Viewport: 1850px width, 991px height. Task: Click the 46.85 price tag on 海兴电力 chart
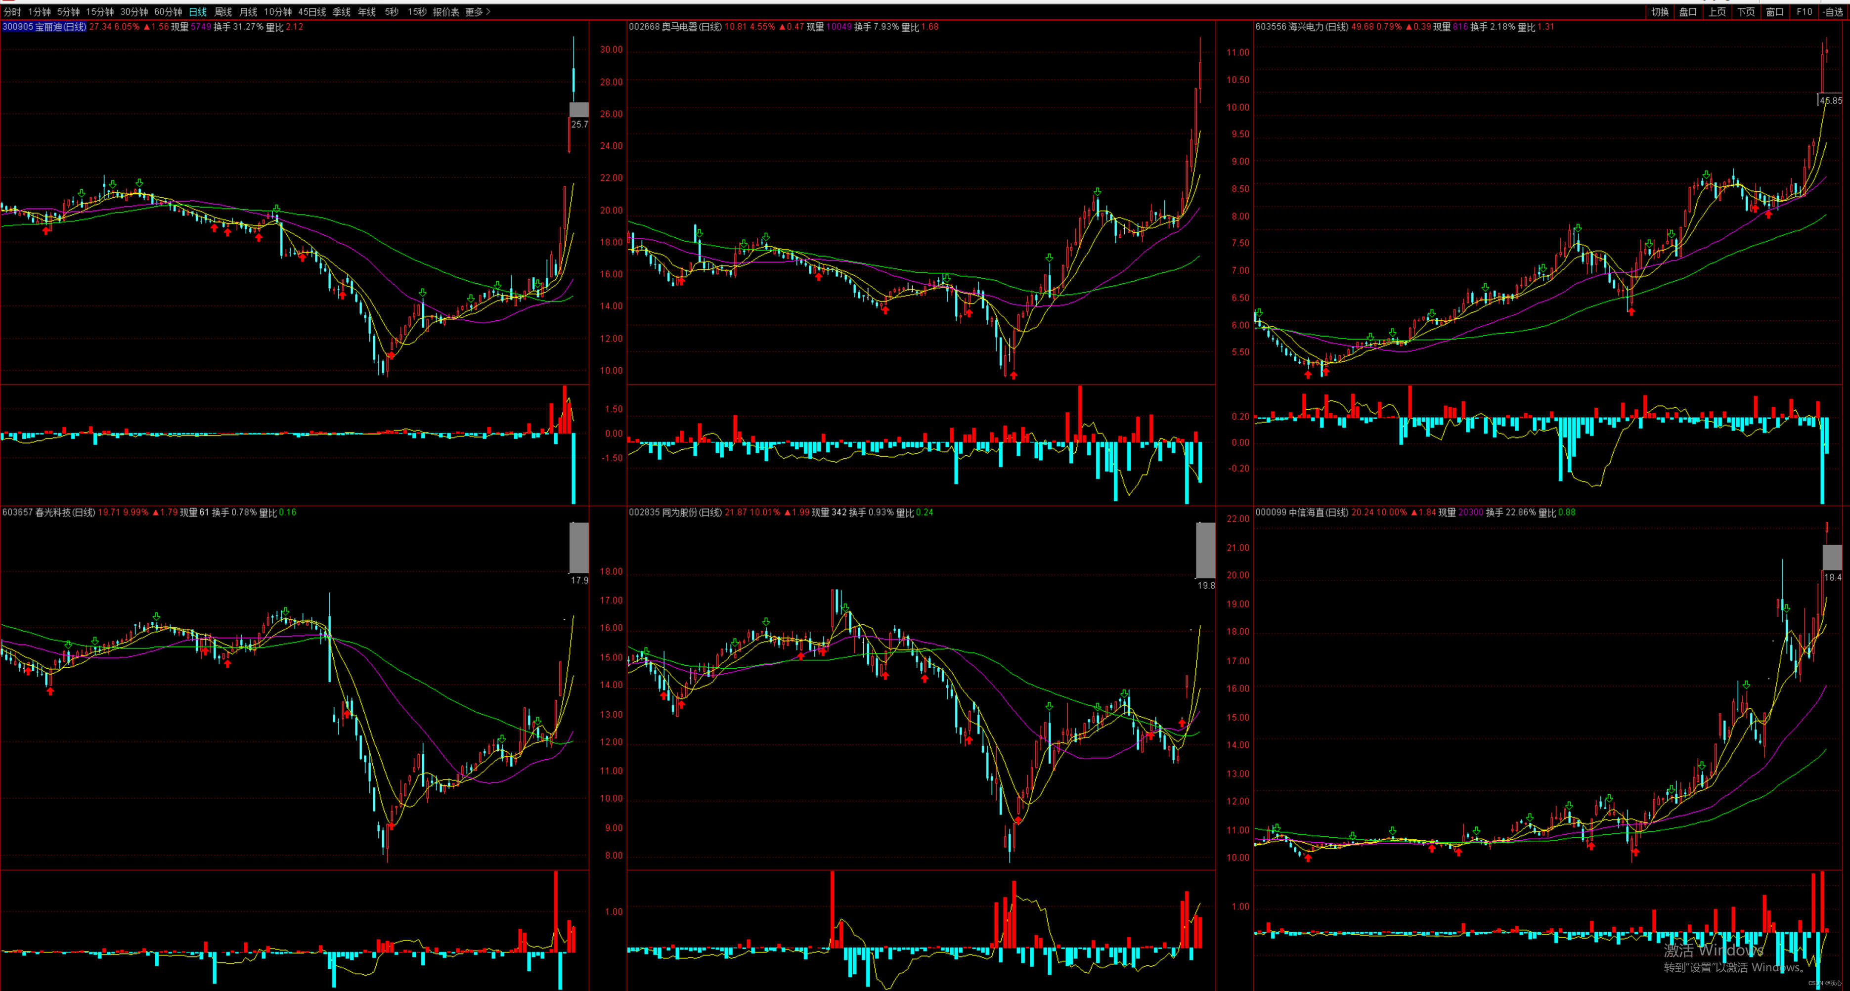(x=1831, y=101)
